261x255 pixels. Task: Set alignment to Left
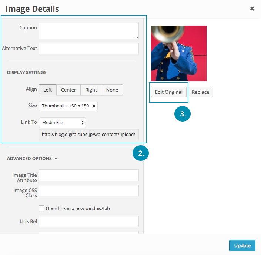coord(47,90)
